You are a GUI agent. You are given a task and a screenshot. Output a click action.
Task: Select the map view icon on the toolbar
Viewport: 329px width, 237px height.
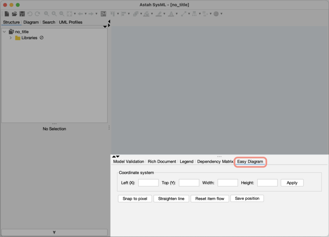pyautogui.click(x=103, y=14)
